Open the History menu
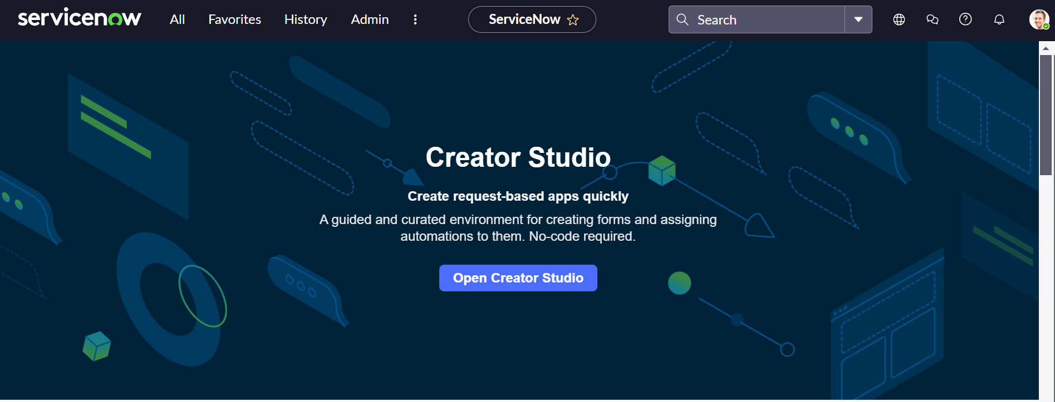This screenshot has height=402, width=1055. (306, 19)
